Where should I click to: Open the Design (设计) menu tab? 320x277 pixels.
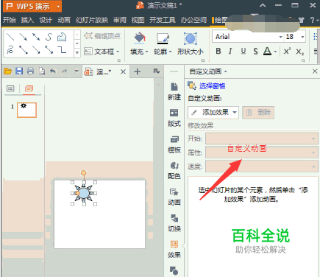[46, 20]
